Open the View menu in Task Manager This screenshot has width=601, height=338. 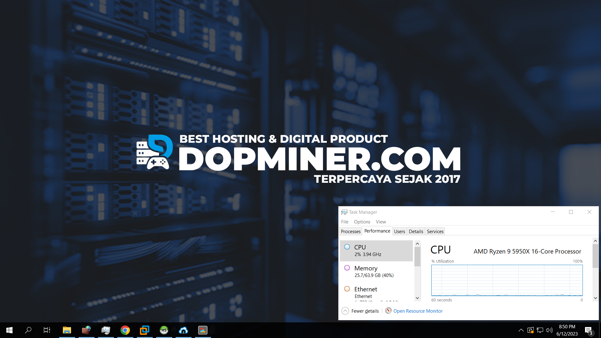click(x=381, y=222)
